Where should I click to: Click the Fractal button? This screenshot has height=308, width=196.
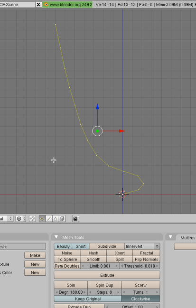point(147,253)
